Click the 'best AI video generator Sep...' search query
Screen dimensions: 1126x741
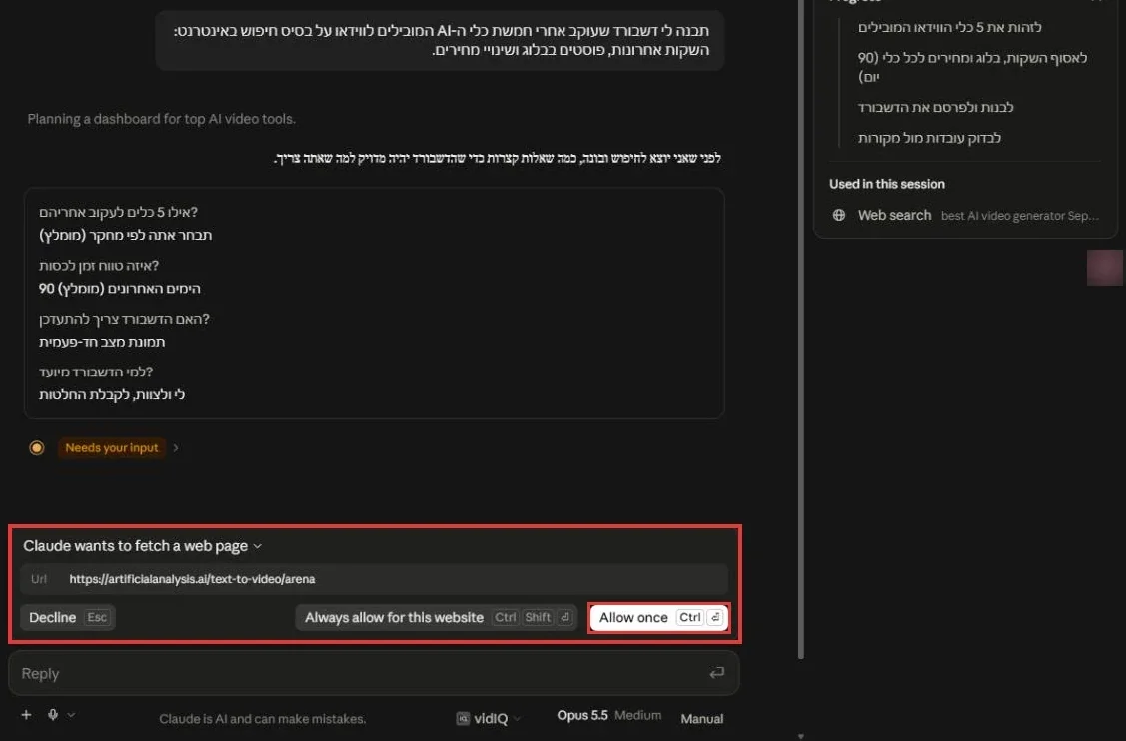tap(1020, 216)
